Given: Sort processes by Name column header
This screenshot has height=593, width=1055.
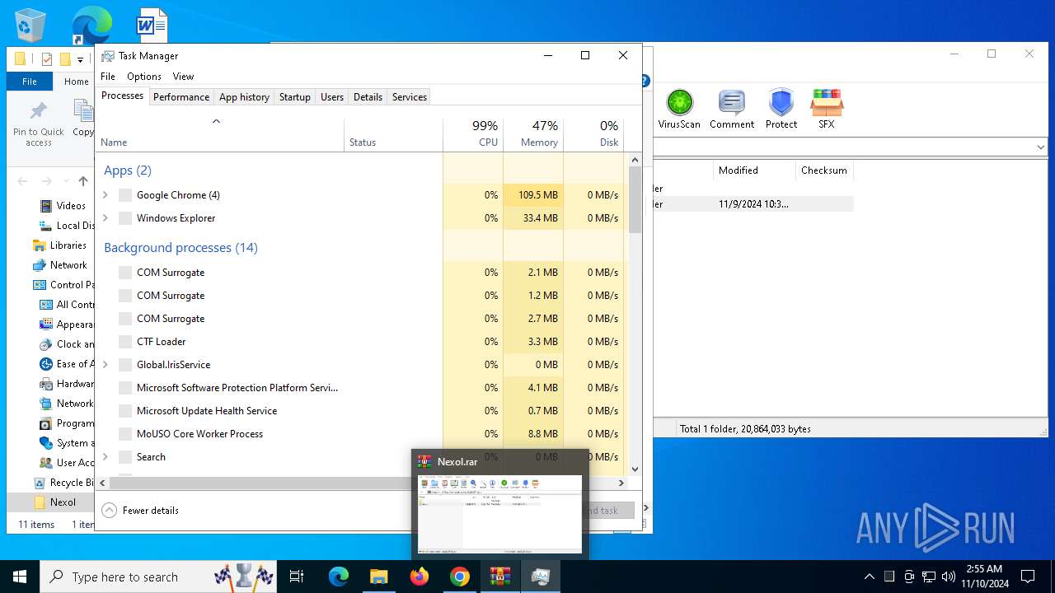Looking at the screenshot, I should (220, 134).
